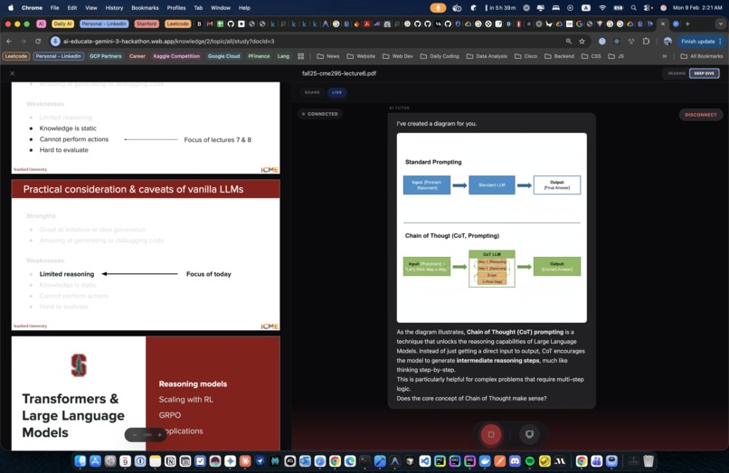Click the zoom percentage value in the PDF zoom control

147,435
